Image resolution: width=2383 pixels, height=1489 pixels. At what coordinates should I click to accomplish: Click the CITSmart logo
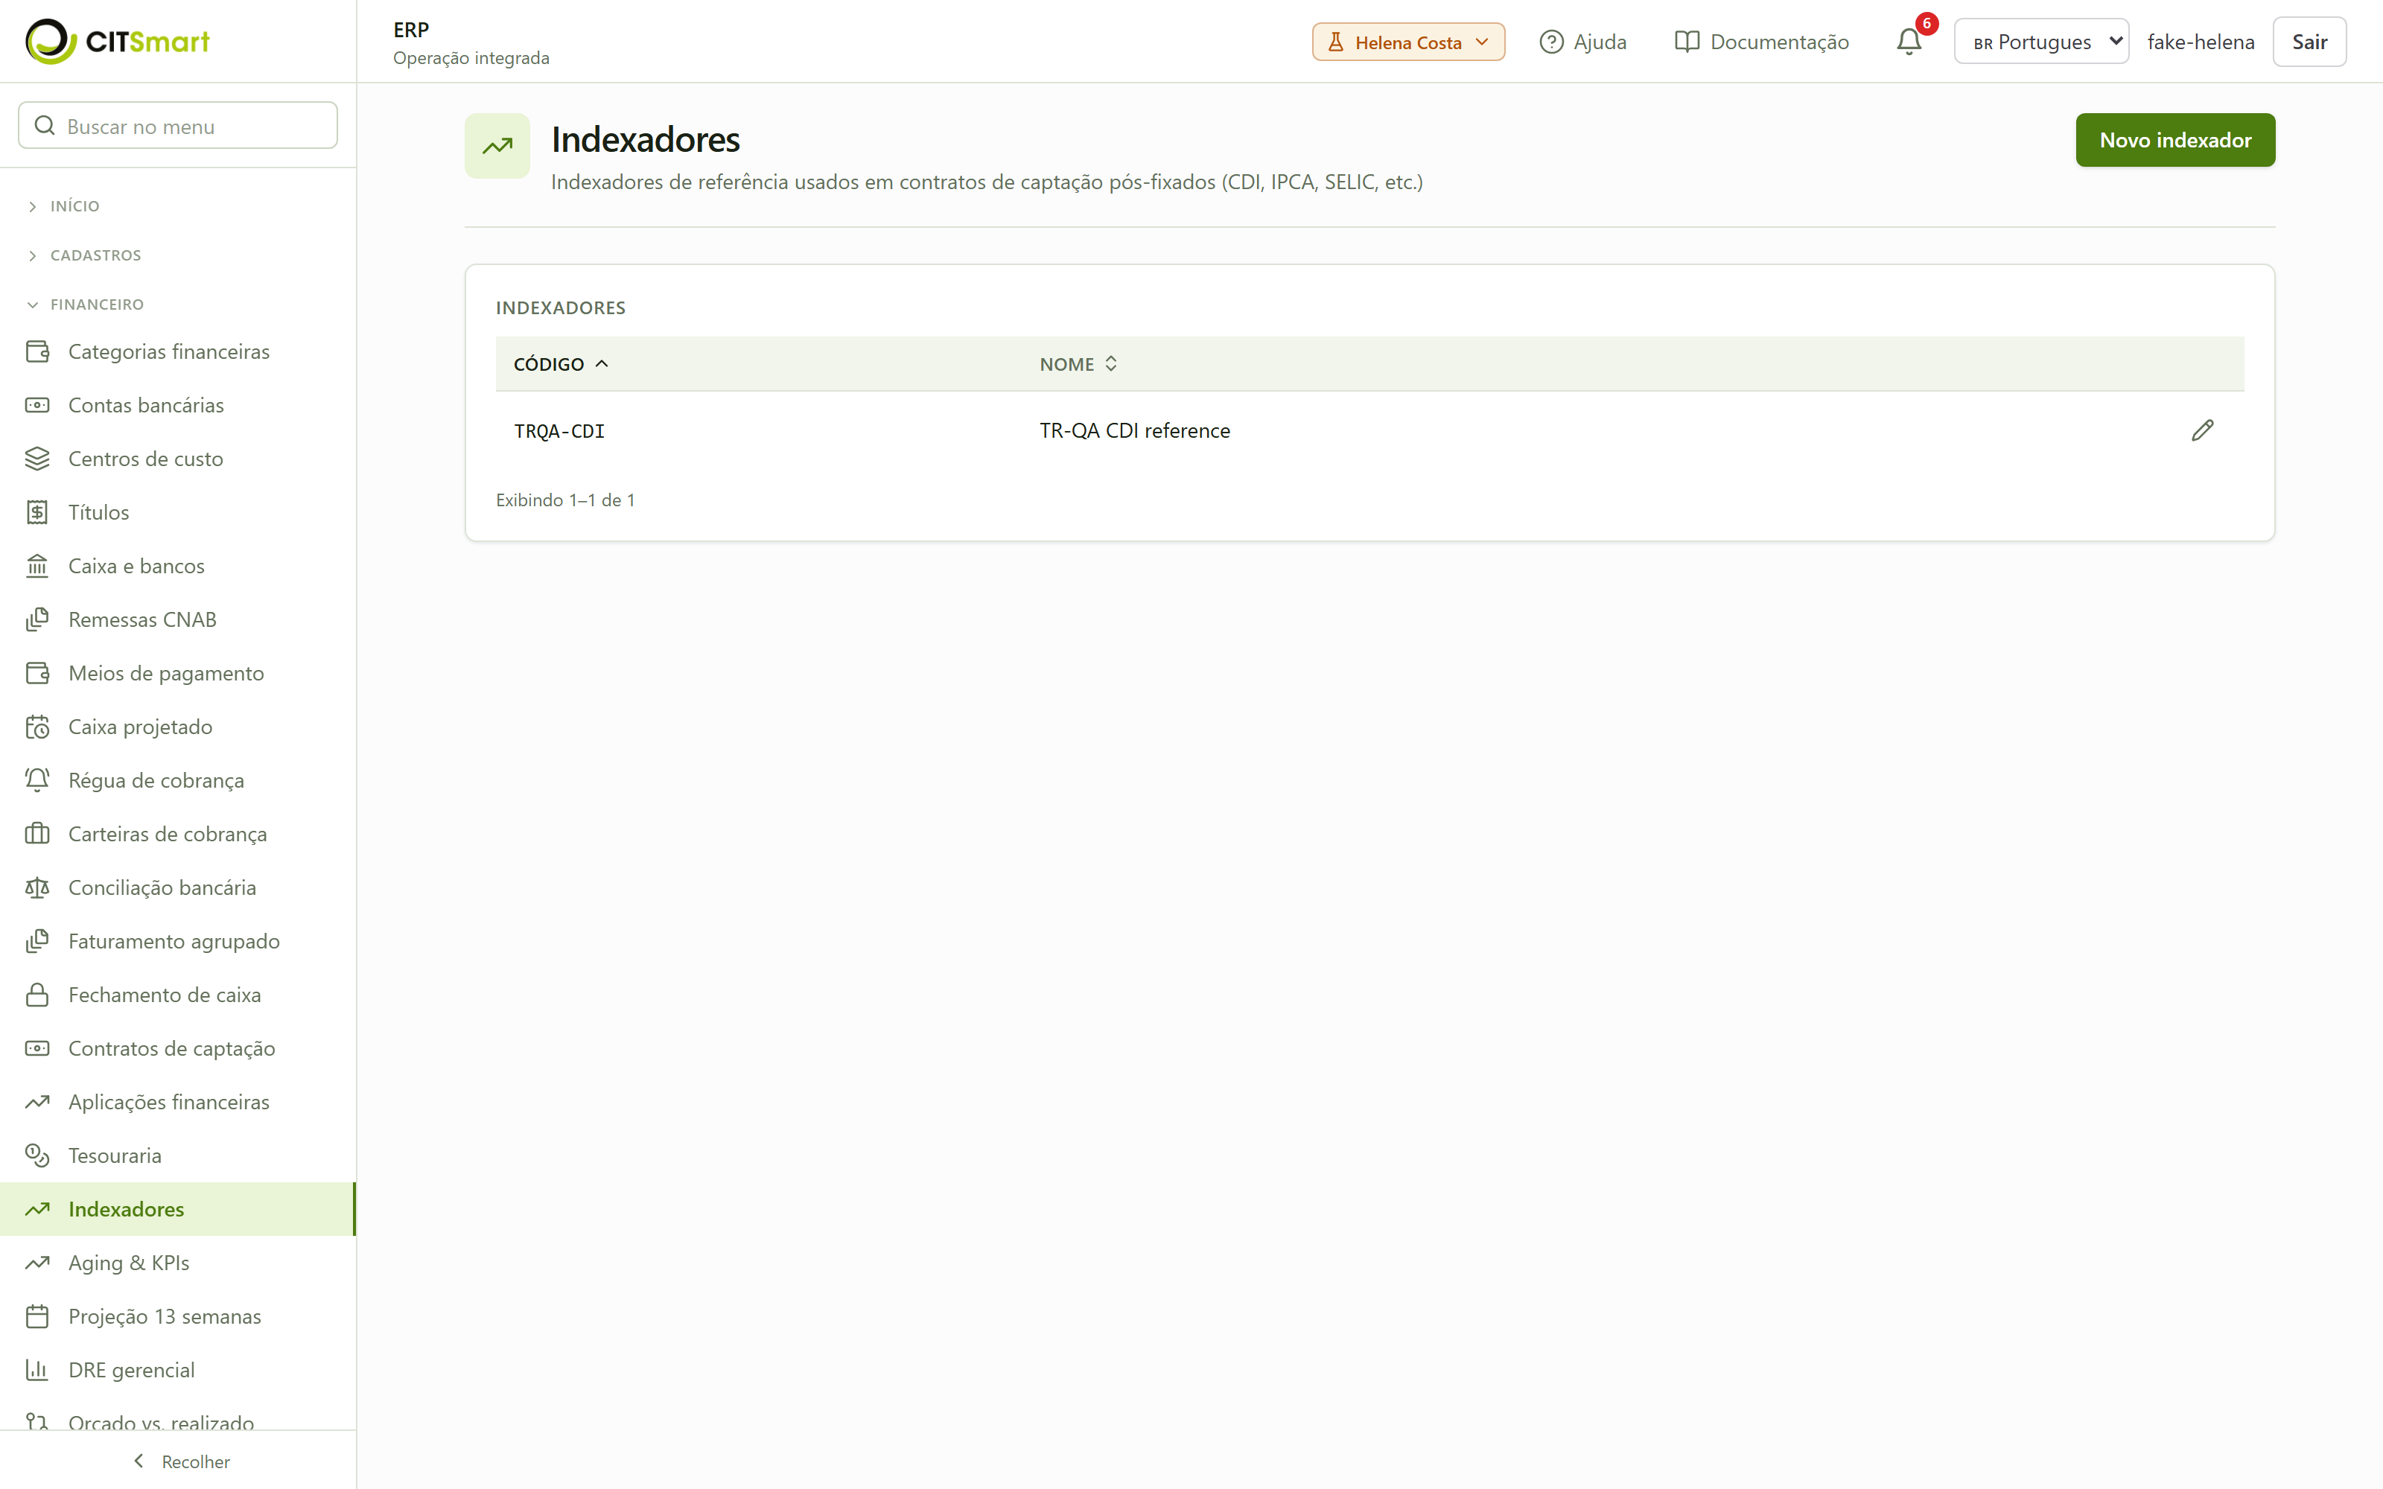point(117,42)
